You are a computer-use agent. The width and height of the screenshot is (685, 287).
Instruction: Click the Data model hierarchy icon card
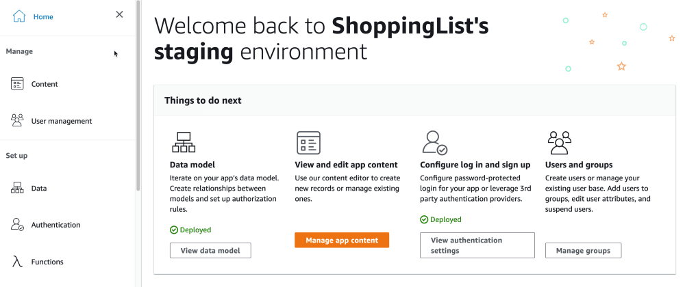184,142
